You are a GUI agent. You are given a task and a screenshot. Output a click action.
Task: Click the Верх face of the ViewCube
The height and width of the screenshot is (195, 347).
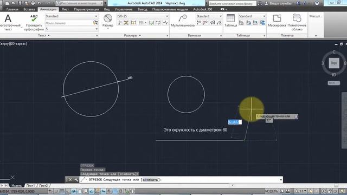(334, 63)
